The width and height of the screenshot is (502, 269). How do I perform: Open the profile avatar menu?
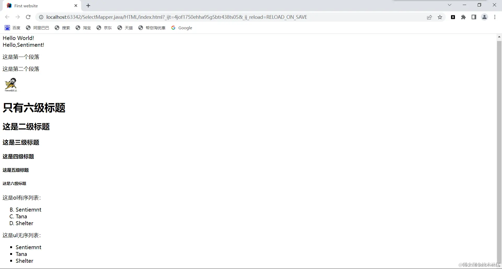tap(484, 17)
